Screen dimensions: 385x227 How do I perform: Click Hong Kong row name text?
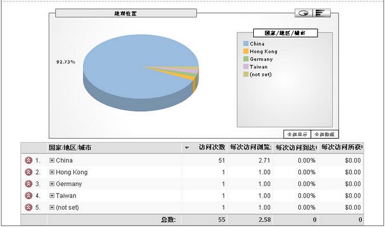pyautogui.click(x=72, y=172)
